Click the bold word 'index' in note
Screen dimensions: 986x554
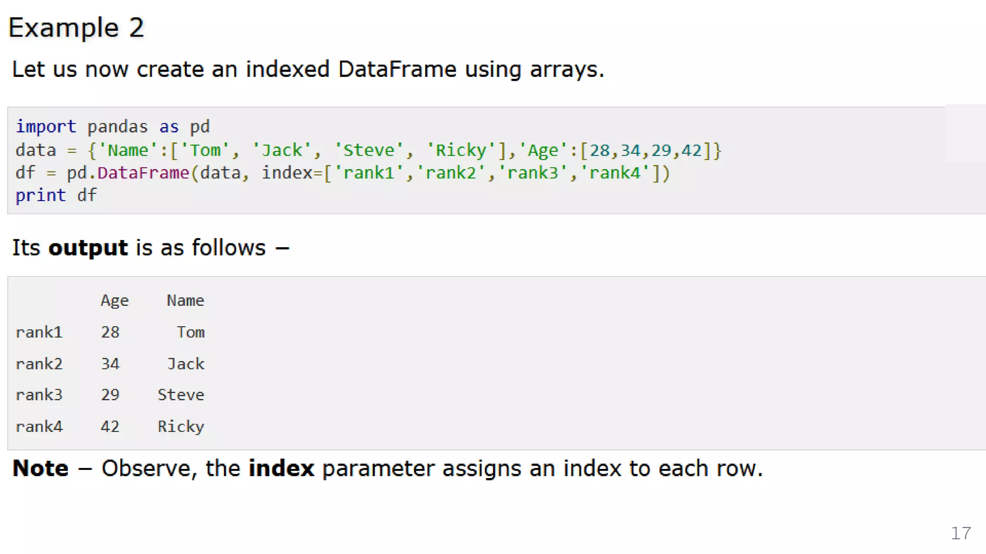pos(281,468)
